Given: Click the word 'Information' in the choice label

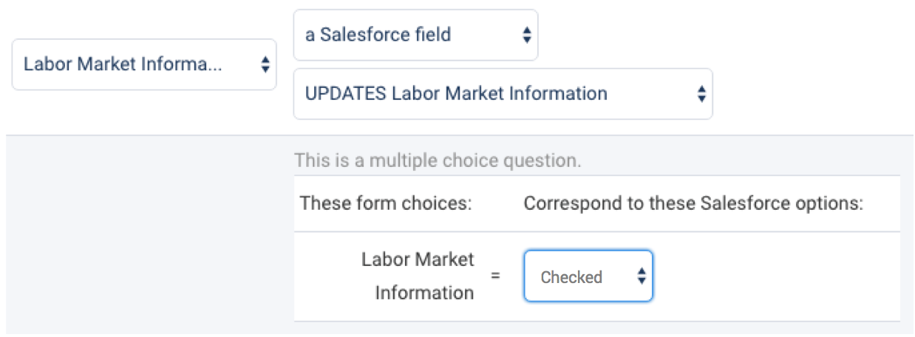Looking at the screenshot, I should pyautogui.click(x=424, y=293).
